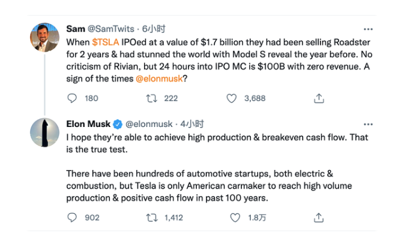Open more options menu on Sam's tweet
Screen dimensions: 407x236
368,29
